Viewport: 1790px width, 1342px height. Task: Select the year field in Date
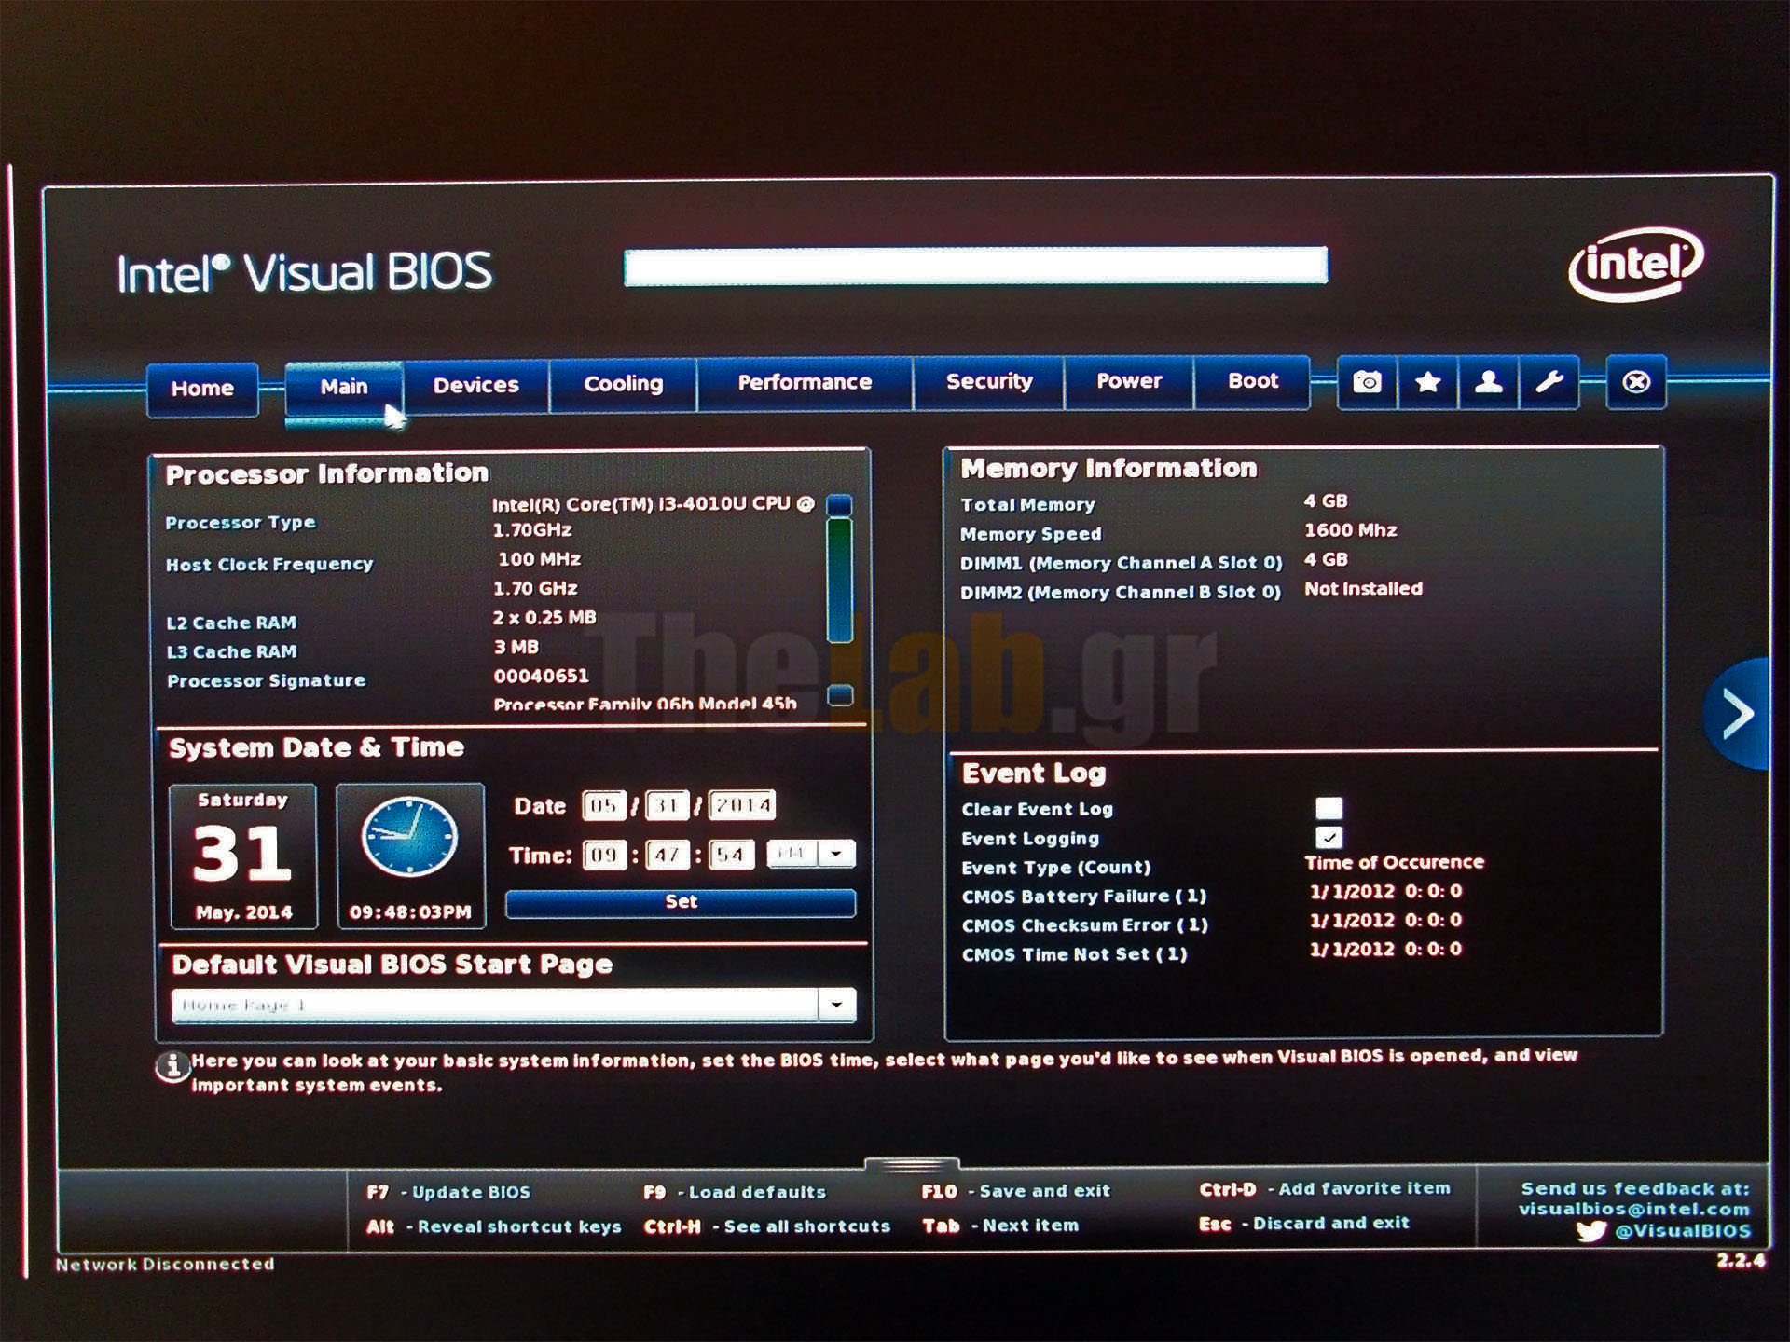742,805
